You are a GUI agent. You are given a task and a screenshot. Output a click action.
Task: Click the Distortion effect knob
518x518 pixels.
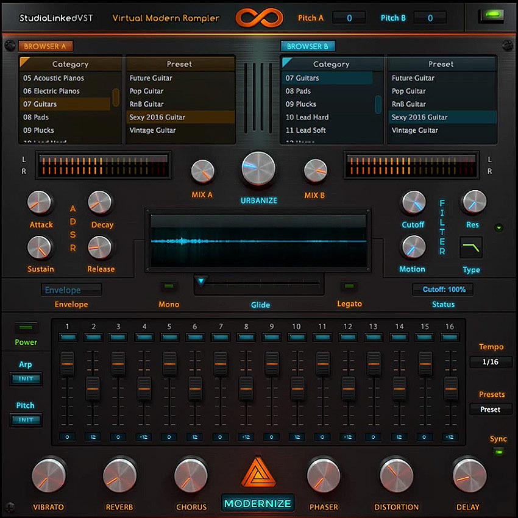pyautogui.click(x=396, y=475)
